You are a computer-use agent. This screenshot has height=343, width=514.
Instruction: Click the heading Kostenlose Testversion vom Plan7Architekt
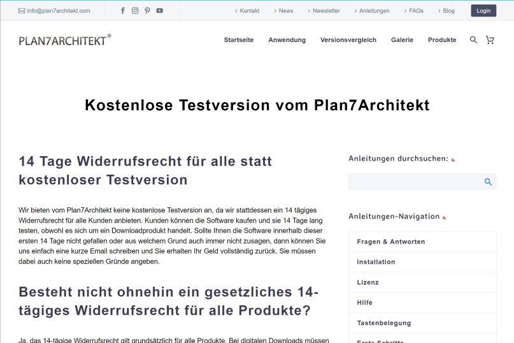click(257, 105)
